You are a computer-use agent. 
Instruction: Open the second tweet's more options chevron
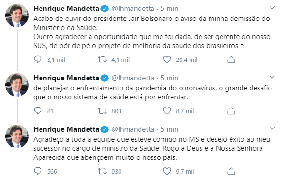[272, 77]
